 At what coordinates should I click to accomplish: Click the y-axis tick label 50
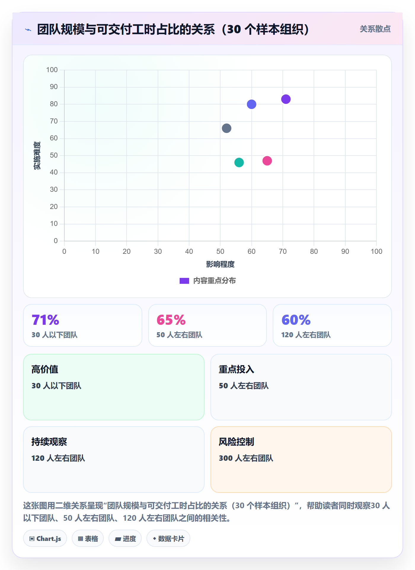click(54, 155)
